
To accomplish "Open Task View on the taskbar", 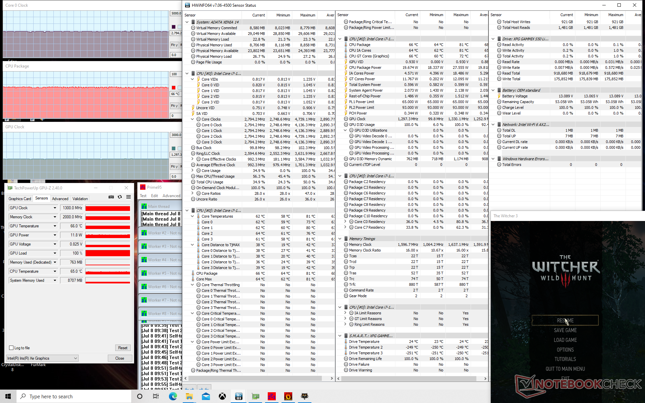I will tap(156, 396).
